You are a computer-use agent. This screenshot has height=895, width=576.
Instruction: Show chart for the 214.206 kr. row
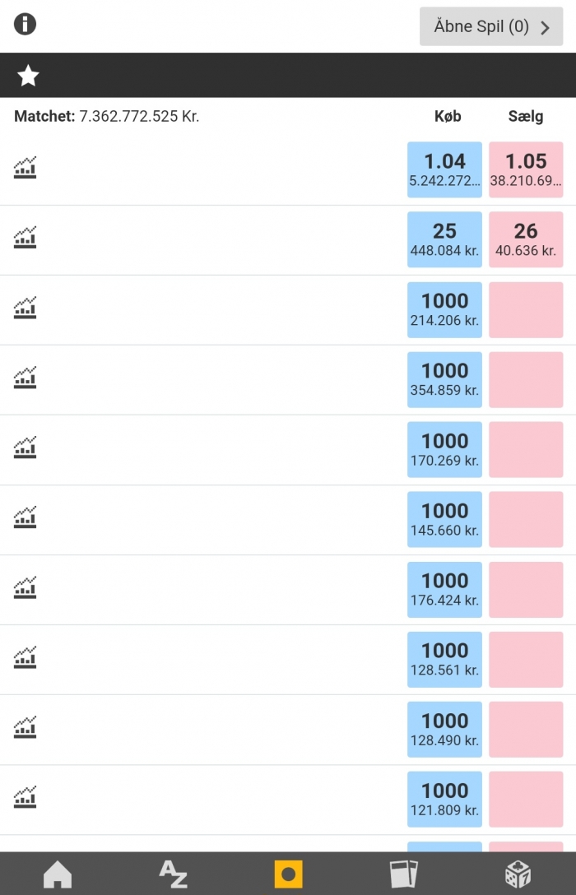point(26,308)
